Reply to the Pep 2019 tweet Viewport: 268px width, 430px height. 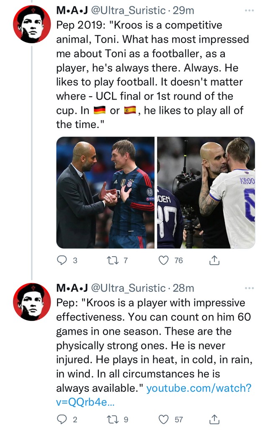click(62, 260)
